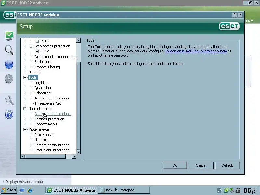260x195 pixels.
Task: Select Email client integration in the tree
Action: pyautogui.click(x=52, y=150)
